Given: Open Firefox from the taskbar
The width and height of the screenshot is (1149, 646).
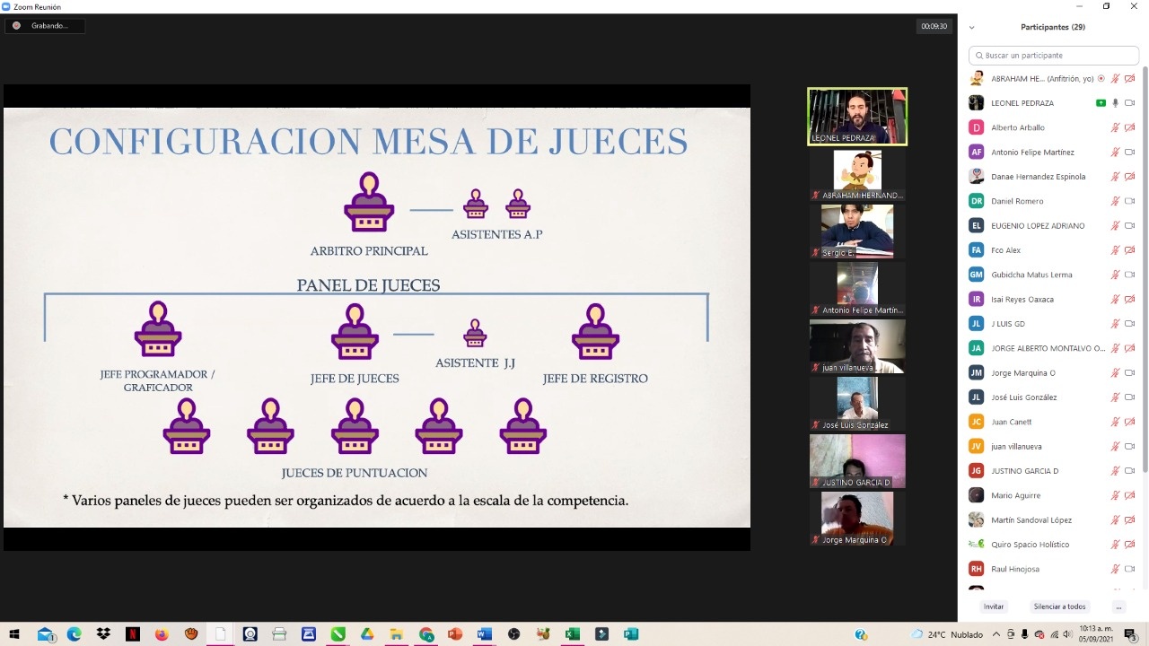Looking at the screenshot, I should click(x=162, y=634).
